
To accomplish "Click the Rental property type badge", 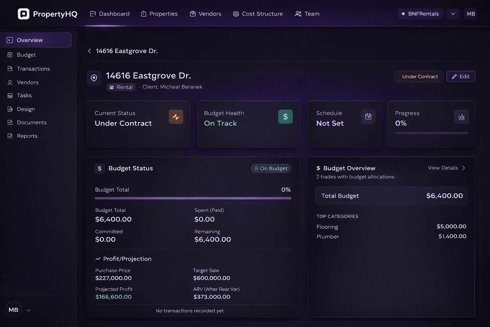I will tap(121, 87).
